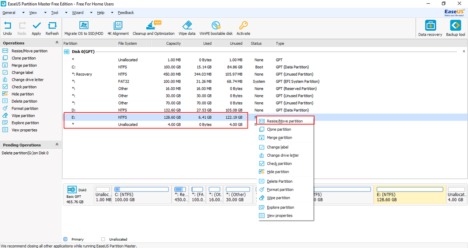Image resolution: width=468 pixels, height=248 pixels.
Task: Choose Hide partition from context menu
Action: click(286, 172)
